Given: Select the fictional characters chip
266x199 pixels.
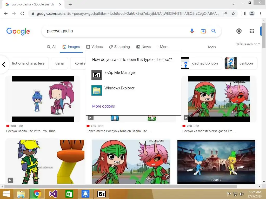Looking at the screenshot, I should [28, 63].
